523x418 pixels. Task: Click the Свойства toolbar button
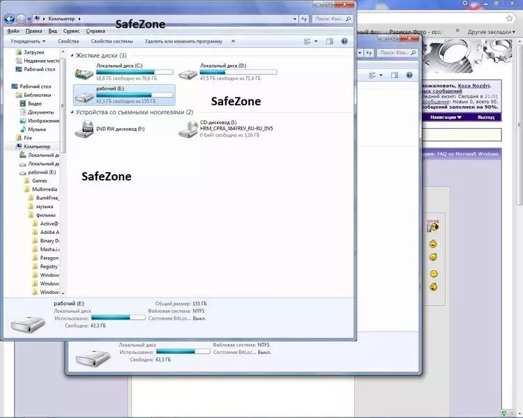pos(68,41)
